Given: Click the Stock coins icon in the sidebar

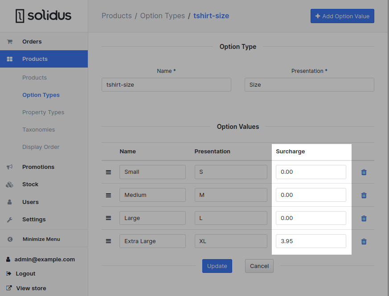Looking at the screenshot, I should pos(9,184).
